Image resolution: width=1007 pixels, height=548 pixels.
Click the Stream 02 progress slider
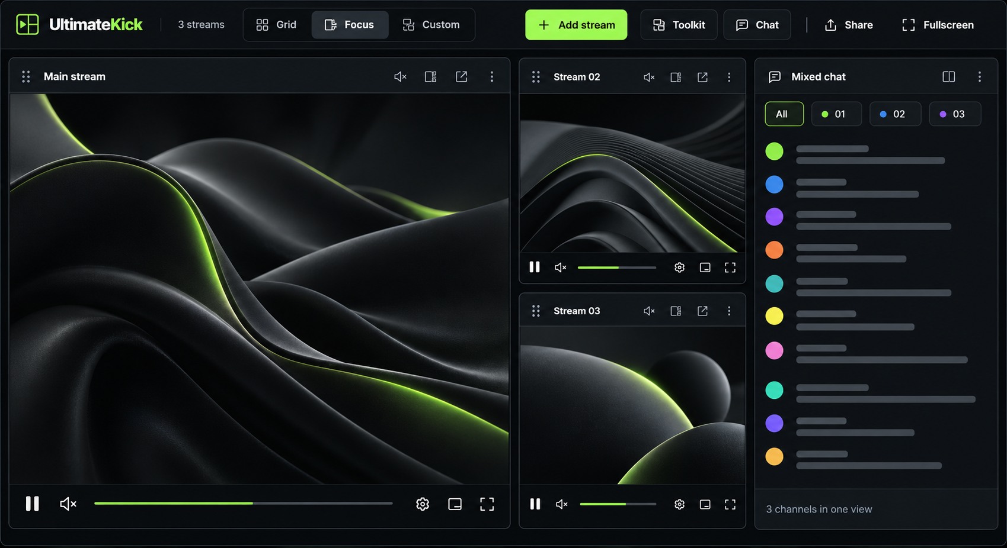[617, 267]
